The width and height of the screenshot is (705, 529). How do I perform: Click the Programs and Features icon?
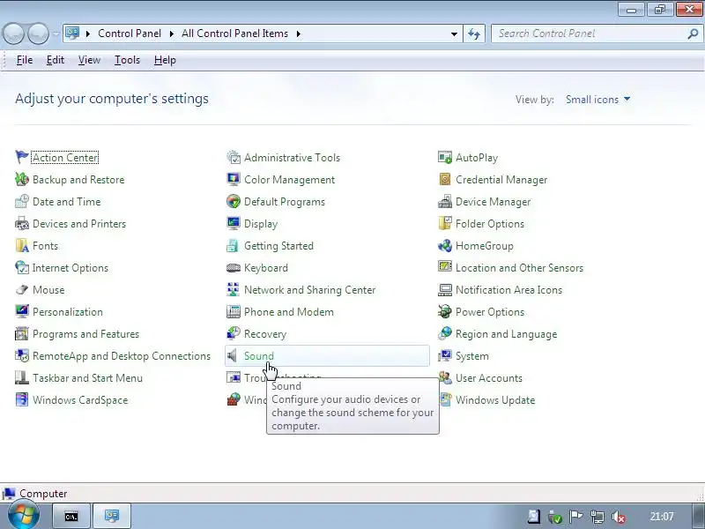tap(21, 333)
